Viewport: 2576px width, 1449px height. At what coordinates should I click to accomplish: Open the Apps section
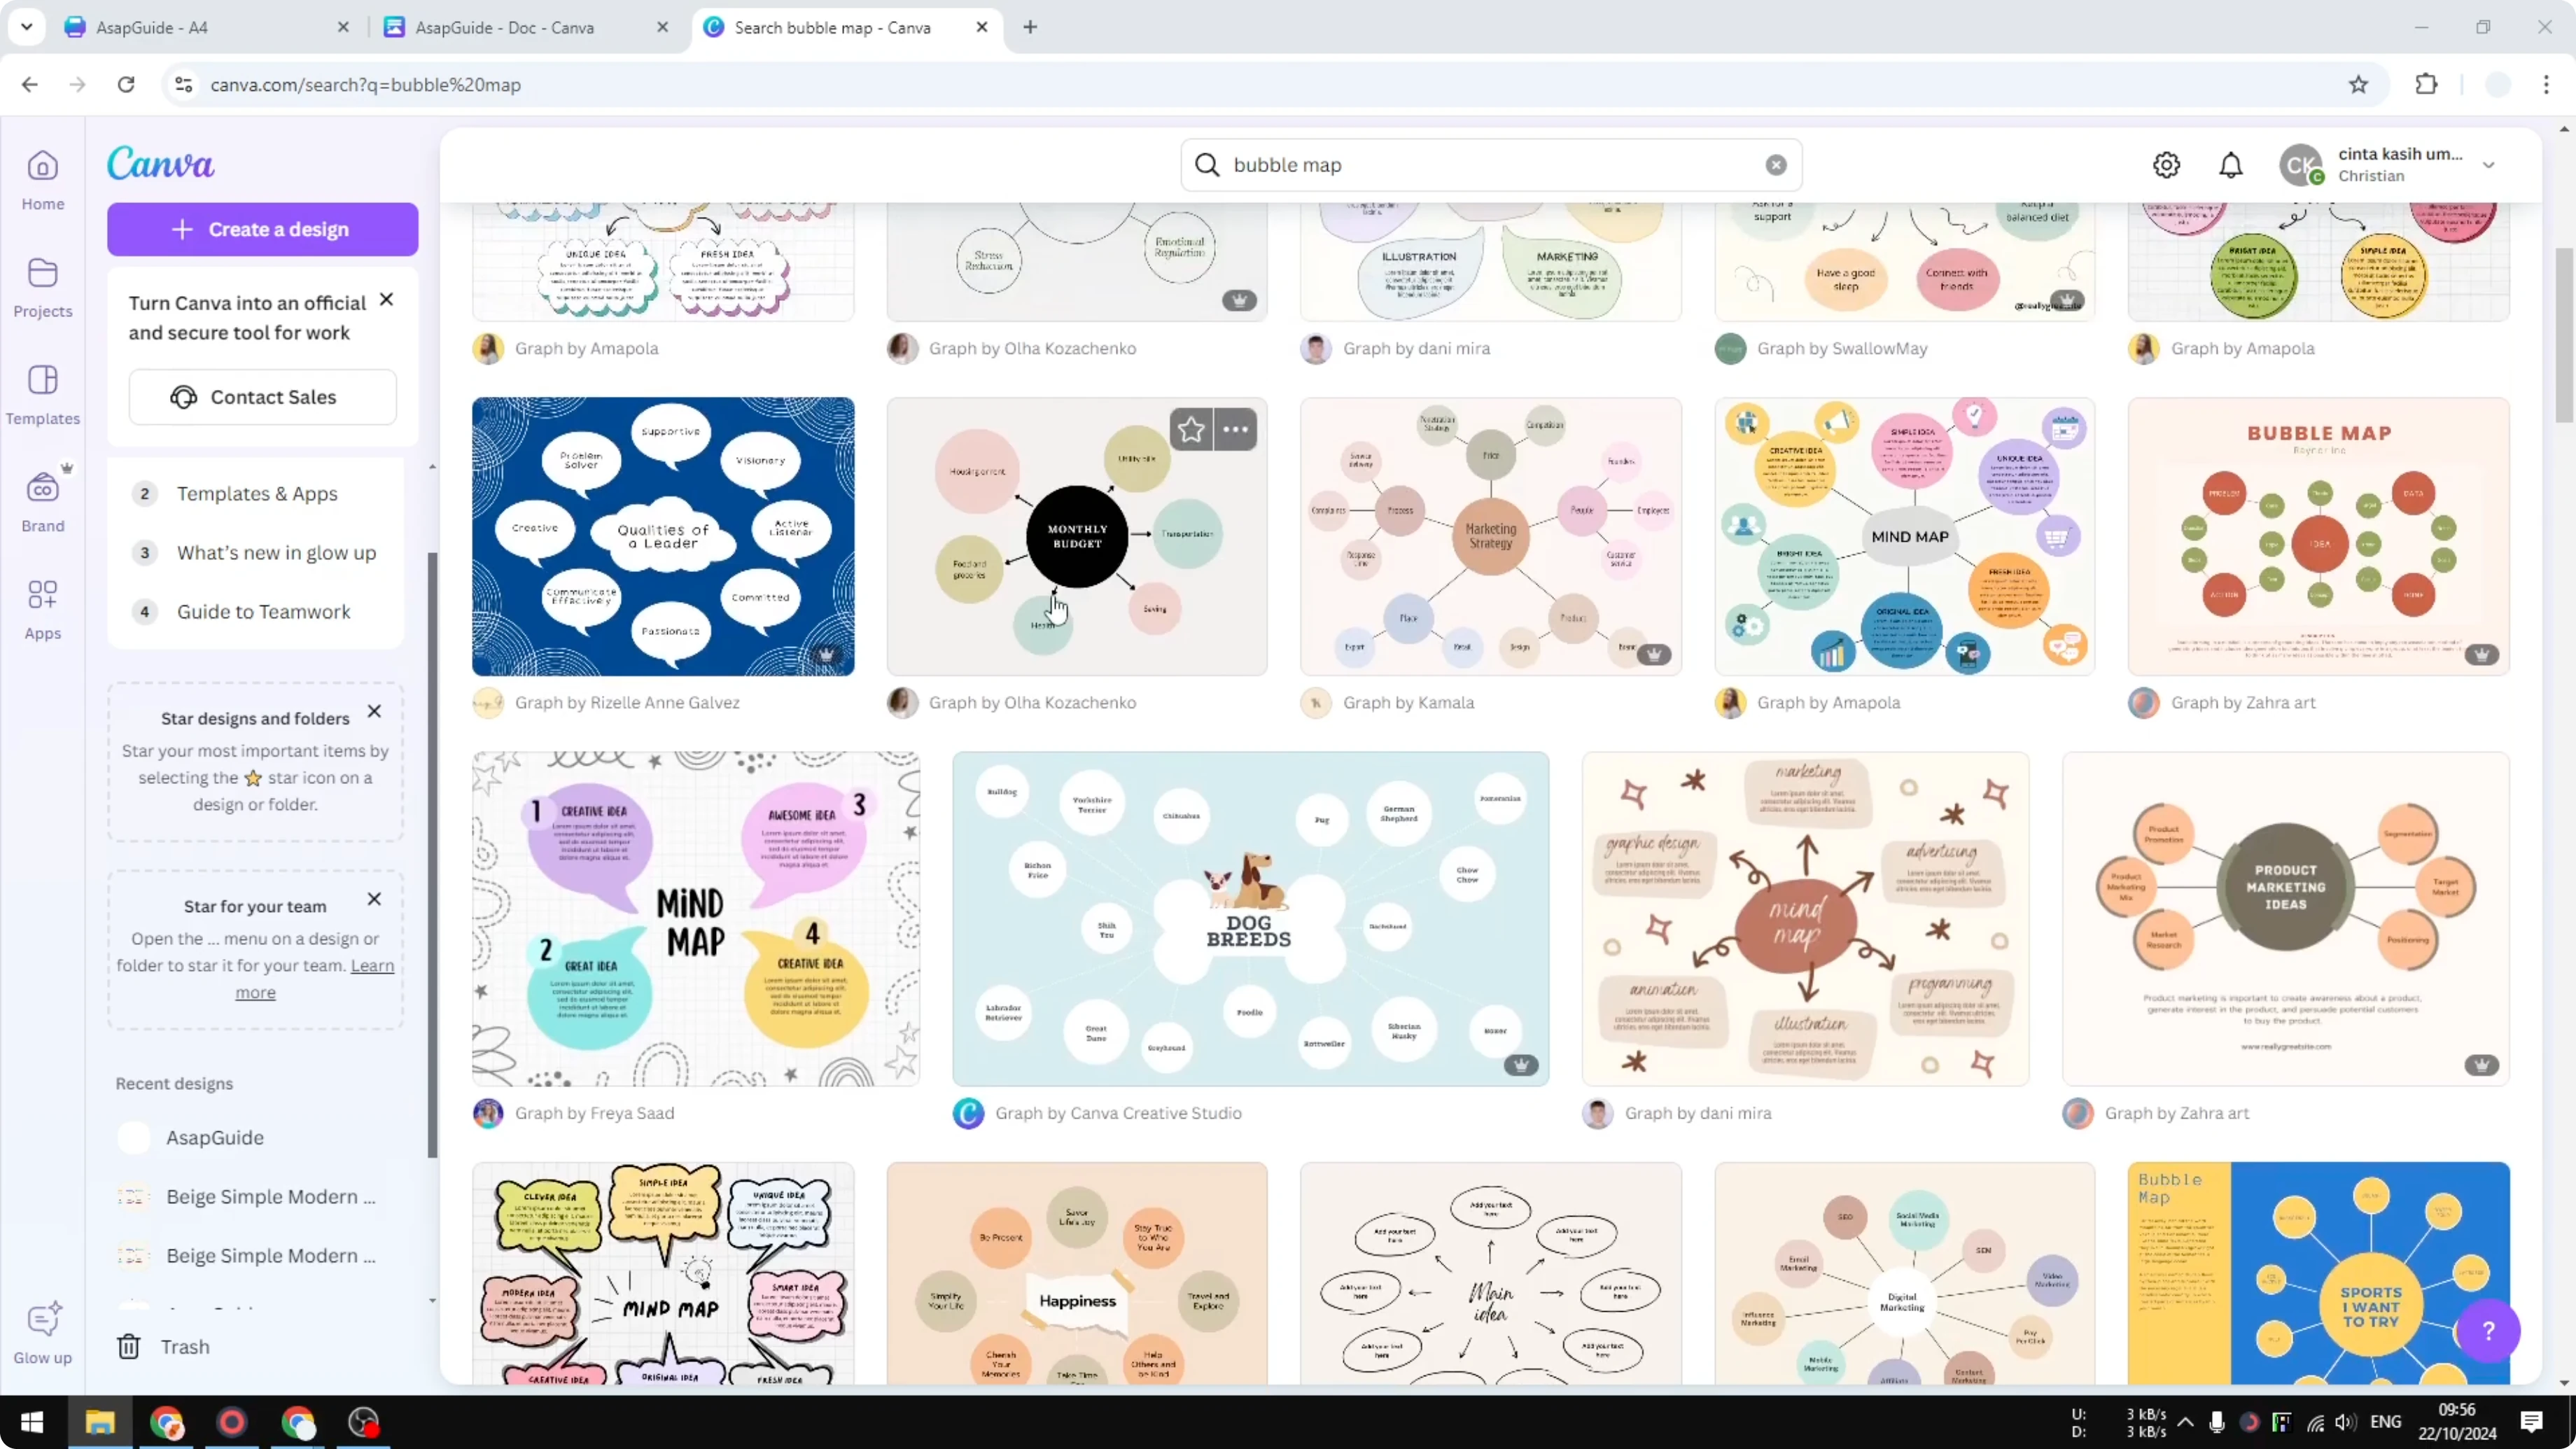coord(42,608)
